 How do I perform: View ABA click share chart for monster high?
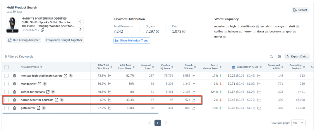(110, 76)
